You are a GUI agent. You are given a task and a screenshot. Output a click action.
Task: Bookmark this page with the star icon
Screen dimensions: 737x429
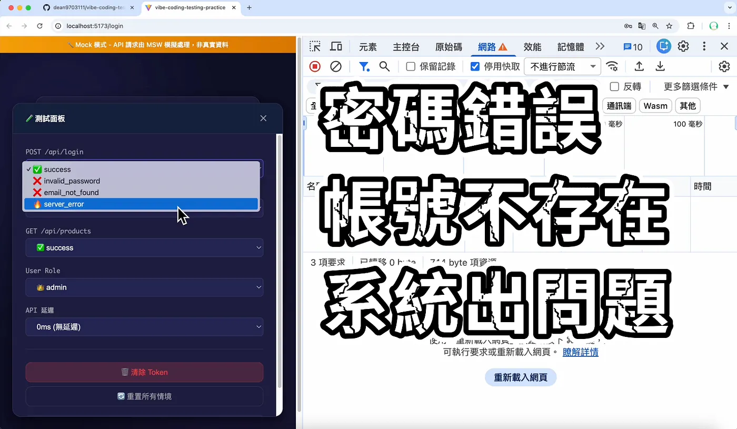coord(669,26)
